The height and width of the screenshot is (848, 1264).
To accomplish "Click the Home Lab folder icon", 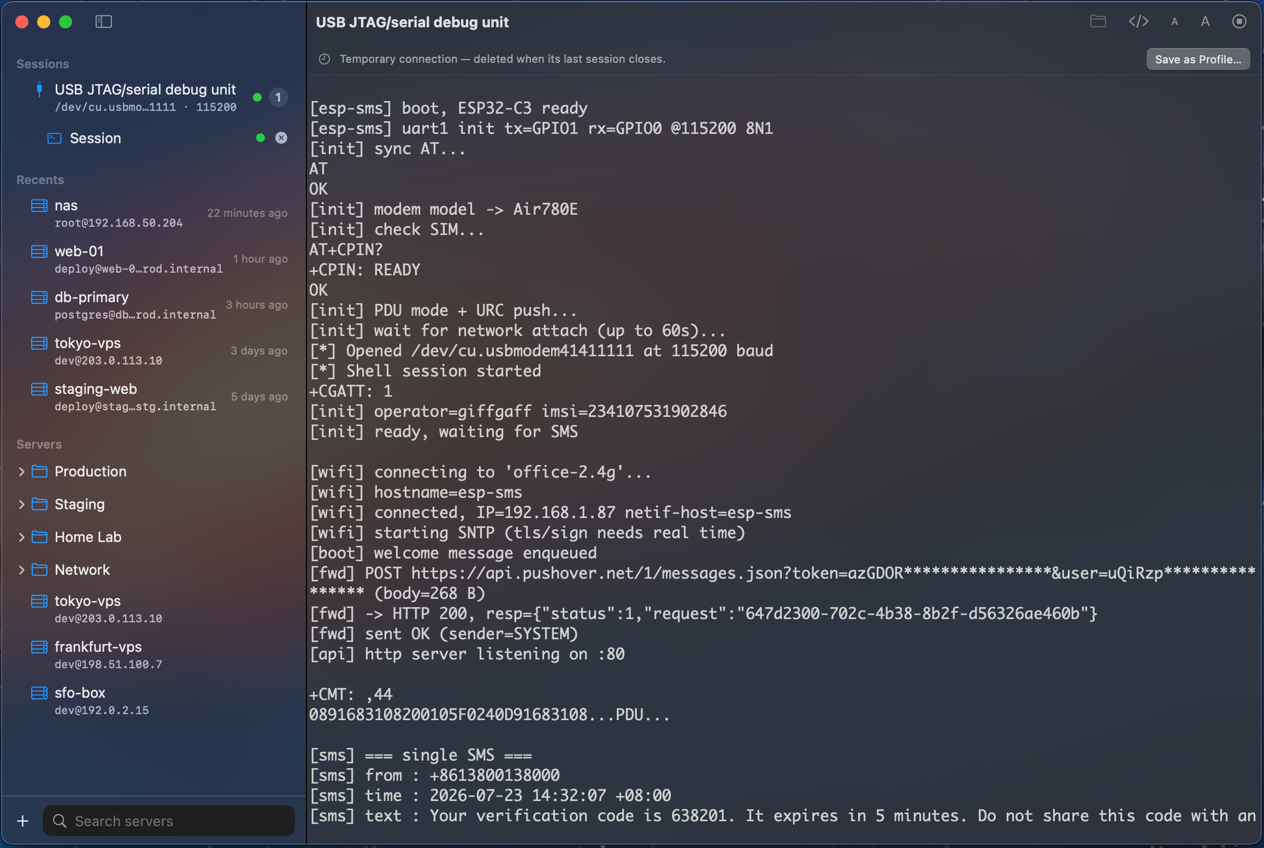I will click(x=39, y=537).
